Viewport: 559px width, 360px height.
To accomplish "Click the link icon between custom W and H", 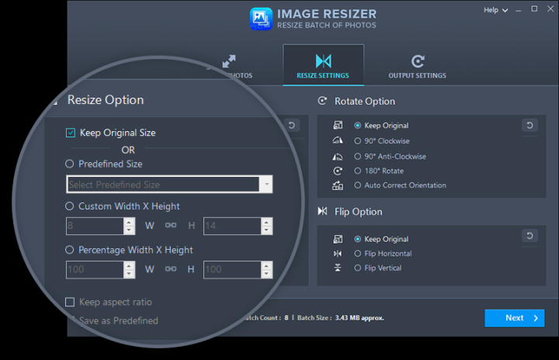I will pyautogui.click(x=171, y=225).
